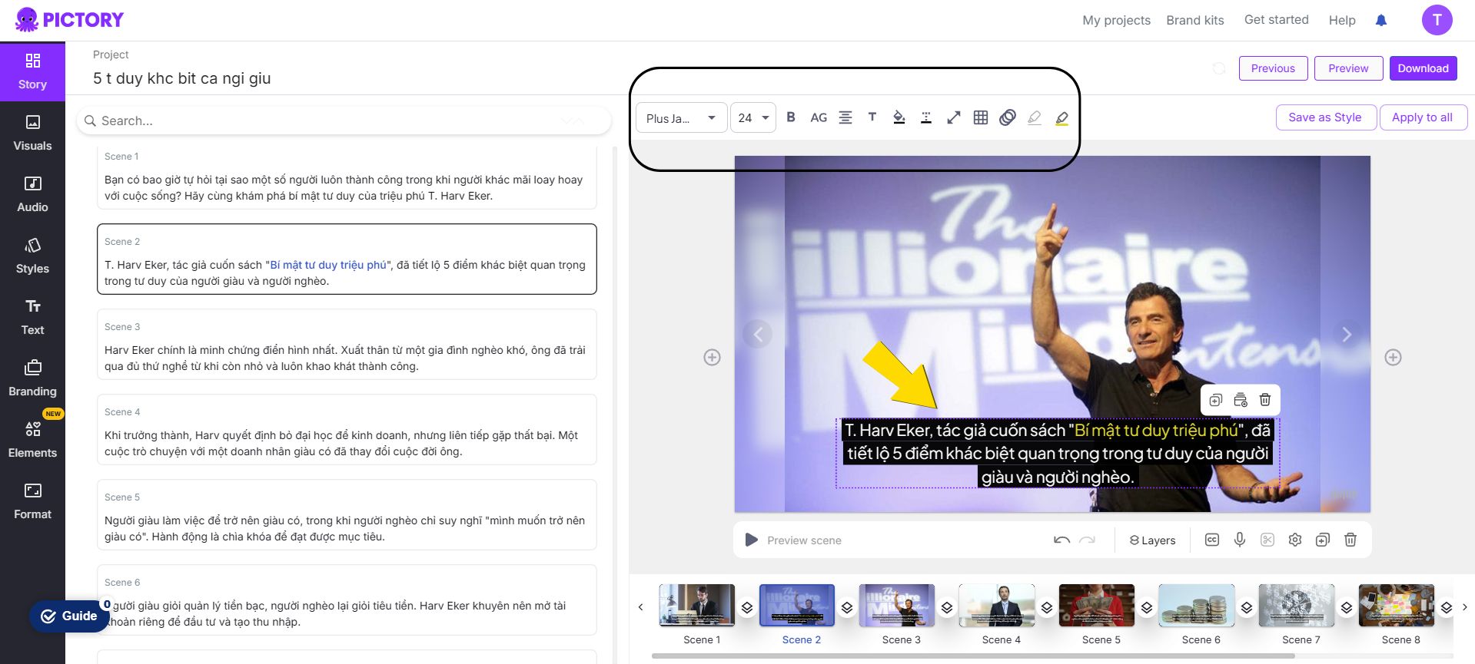This screenshot has width=1475, height=664.
Task: Open the Plus Ja... font family dropdown
Action: coord(682,117)
